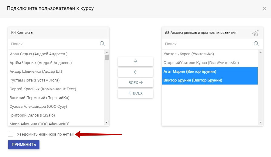
Task: Click the contacts card icon in header
Action: coord(13,33)
